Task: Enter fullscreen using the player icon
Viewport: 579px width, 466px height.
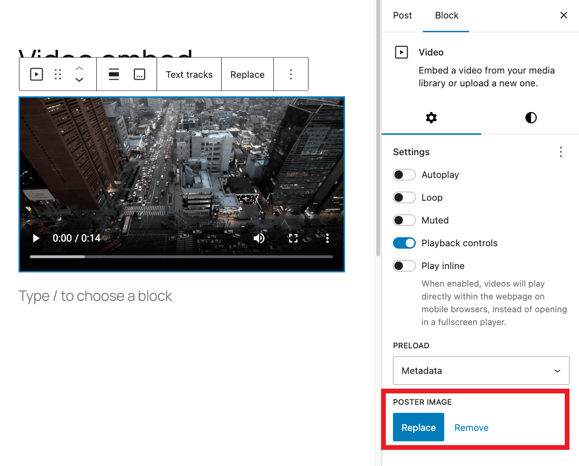Action: 293,238
